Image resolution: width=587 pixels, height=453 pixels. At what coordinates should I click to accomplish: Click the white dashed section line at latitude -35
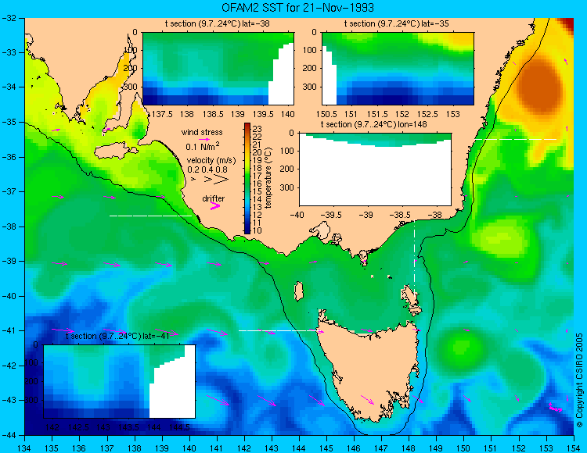click(516, 139)
